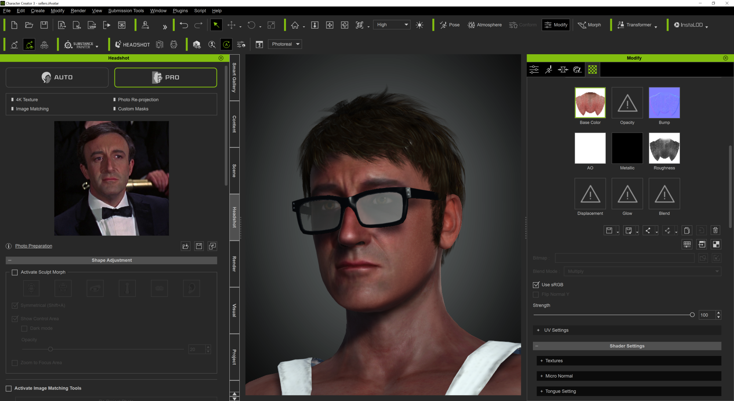Switch to the AUTO headshot mode
Screen dimensions: 734x401
pyautogui.click(x=57, y=77)
